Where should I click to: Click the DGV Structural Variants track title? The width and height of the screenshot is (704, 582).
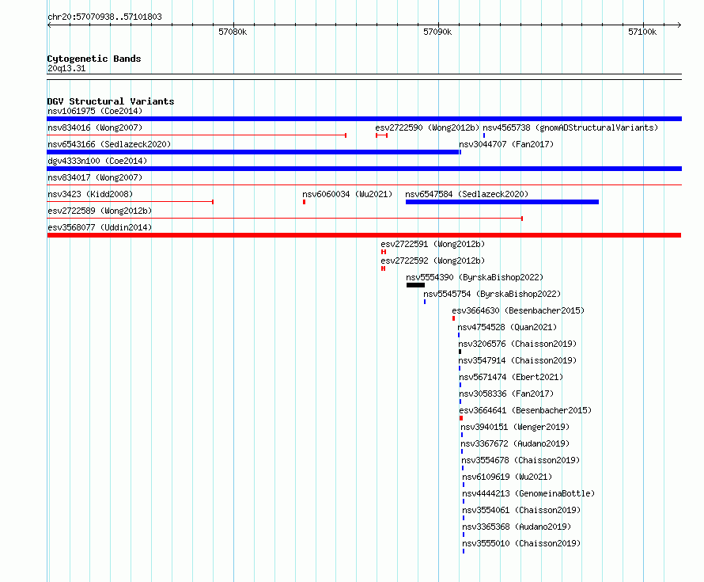point(111,101)
